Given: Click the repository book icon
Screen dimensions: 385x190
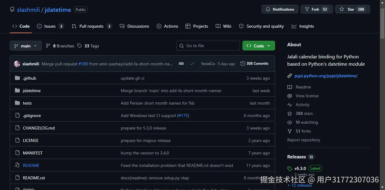Looking at the screenshot, I should pos(12,10).
